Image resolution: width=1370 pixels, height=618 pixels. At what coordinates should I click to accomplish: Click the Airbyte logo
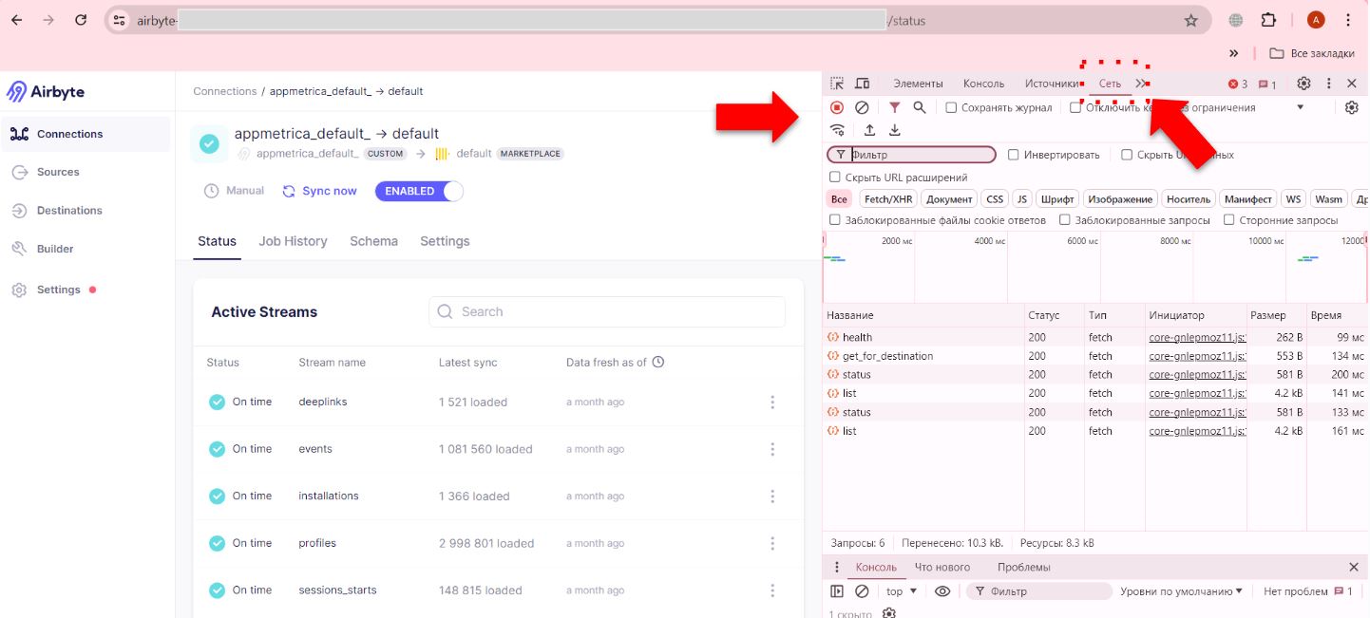(x=46, y=92)
